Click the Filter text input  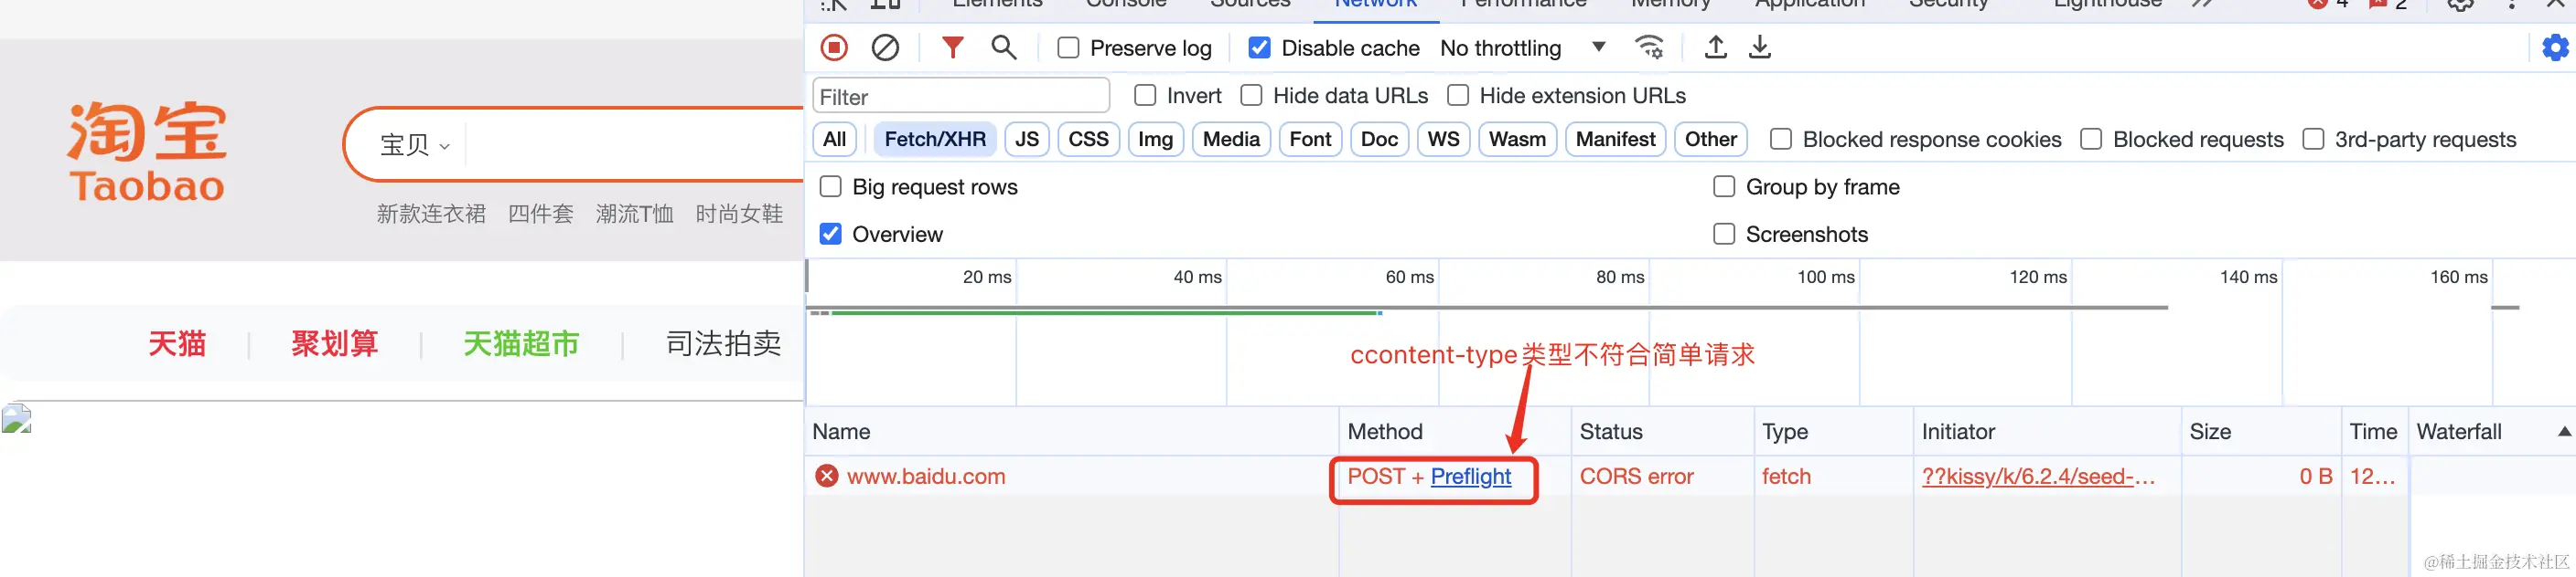point(960,97)
